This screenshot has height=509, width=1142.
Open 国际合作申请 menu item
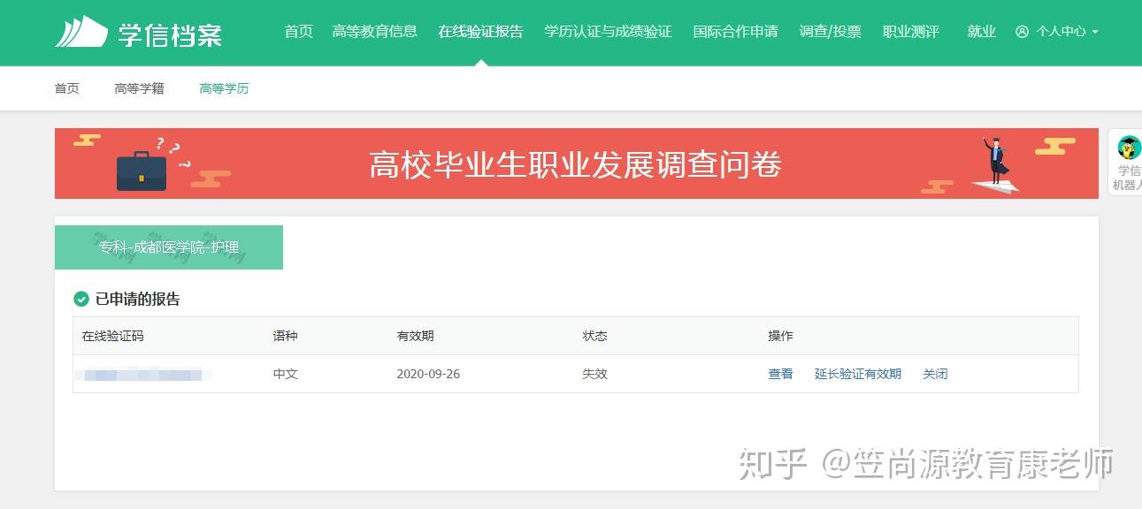[735, 32]
